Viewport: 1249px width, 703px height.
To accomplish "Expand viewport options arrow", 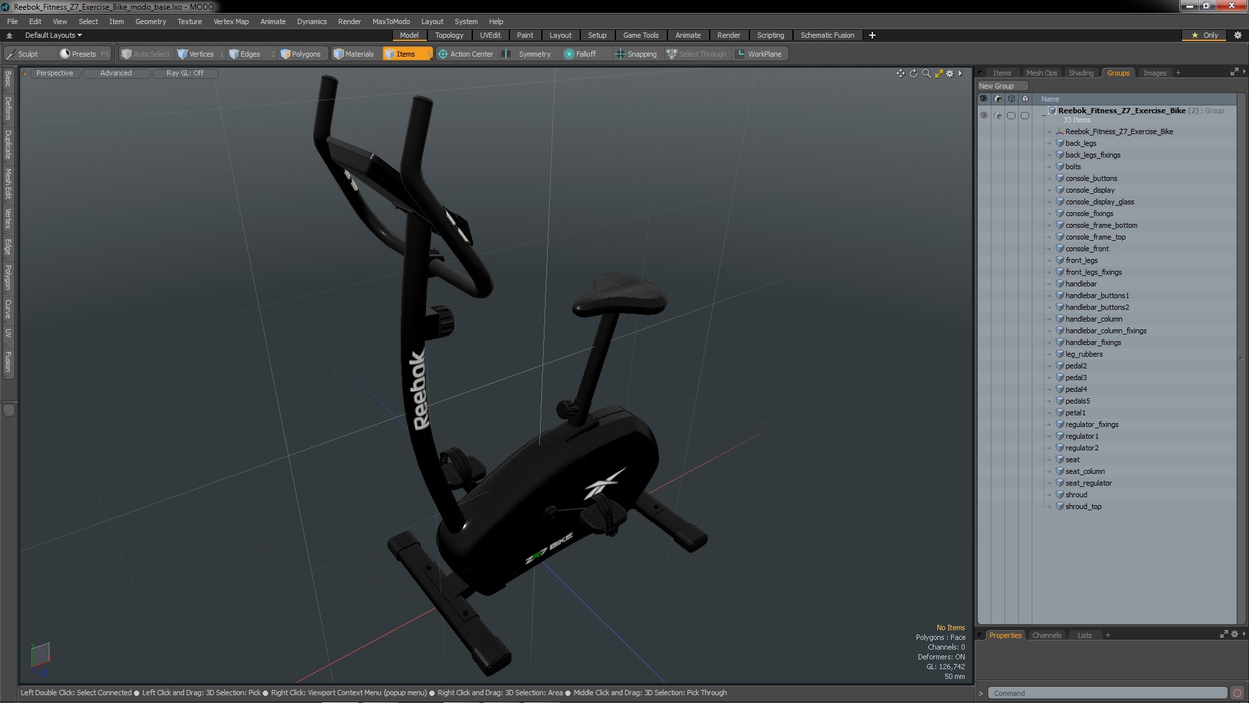I will [x=960, y=74].
